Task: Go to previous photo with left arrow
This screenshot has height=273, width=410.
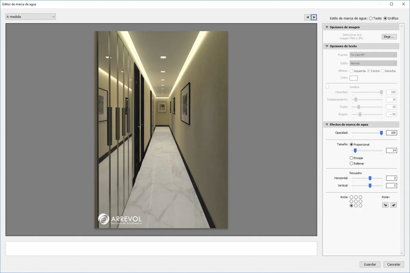Action: coord(307,17)
